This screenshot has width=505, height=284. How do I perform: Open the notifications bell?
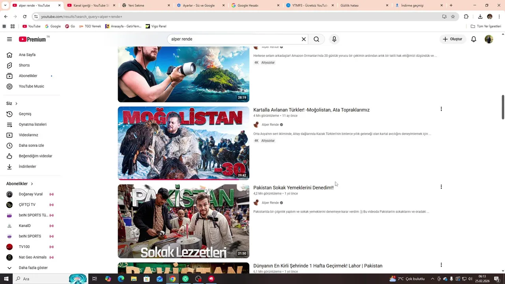pyautogui.click(x=474, y=39)
